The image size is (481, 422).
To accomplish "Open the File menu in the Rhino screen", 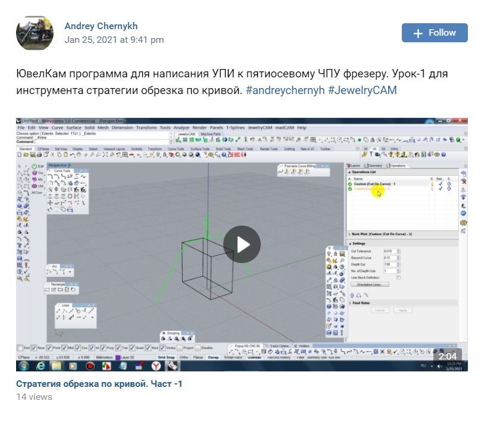I will (21, 127).
